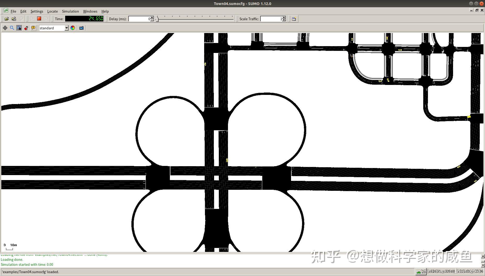Screen dimensions: 485x276
Task: Open the Windows menu
Action: (x=90, y=11)
